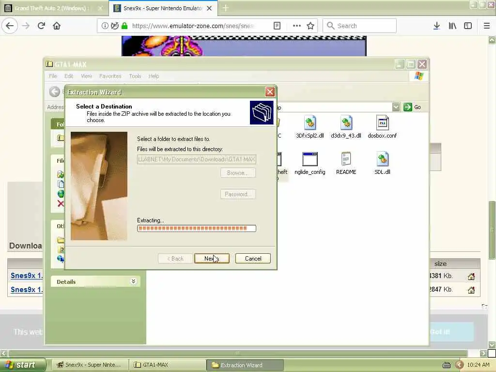
Task: Open second Snes9x download link
Action: (x=26, y=290)
